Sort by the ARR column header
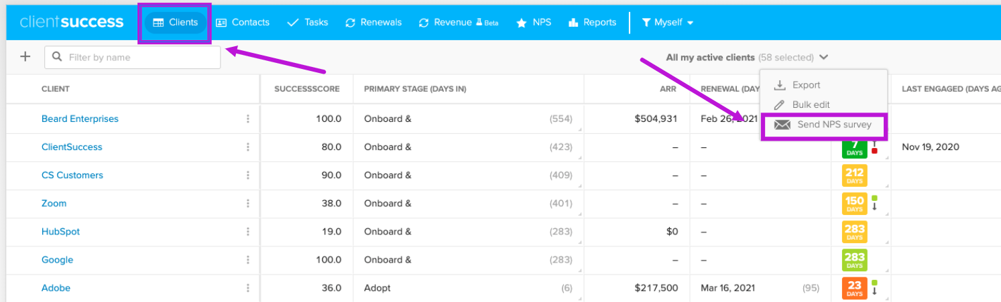Screen dimensions: 1001x302 click(668, 88)
